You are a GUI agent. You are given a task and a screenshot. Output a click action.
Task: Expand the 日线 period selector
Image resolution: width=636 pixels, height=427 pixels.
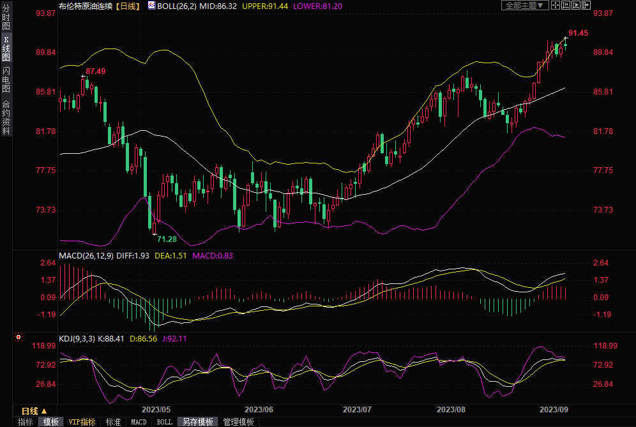point(34,410)
